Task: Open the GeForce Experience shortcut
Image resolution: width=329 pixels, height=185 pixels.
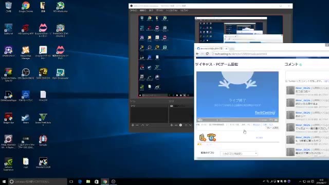Action: point(8,164)
